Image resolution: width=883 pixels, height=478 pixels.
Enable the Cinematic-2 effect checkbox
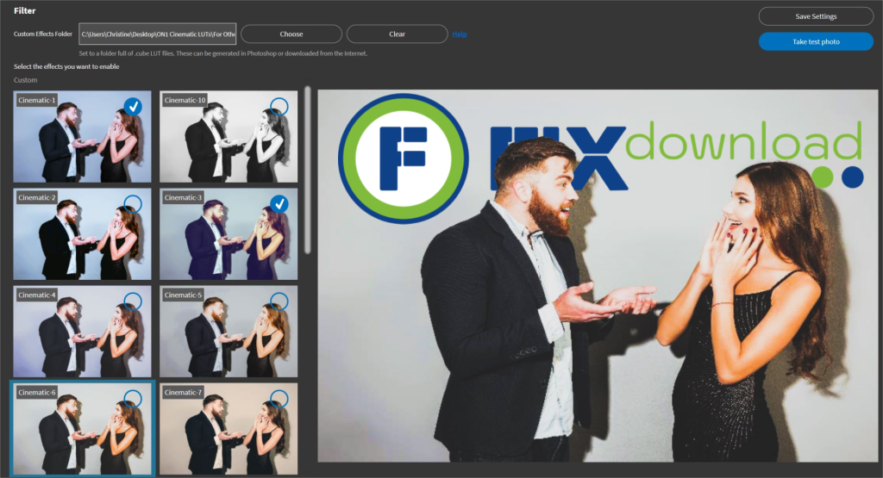point(133,204)
